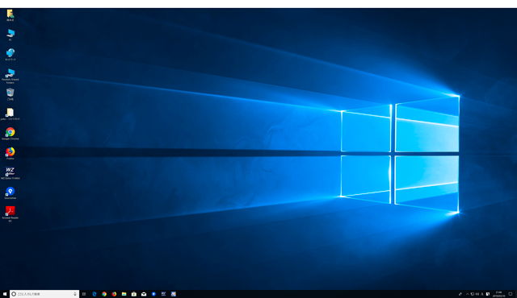This screenshot has width=517, height=298.
Task: Launch Google Chrome from desktop
Action: point(11,134)
